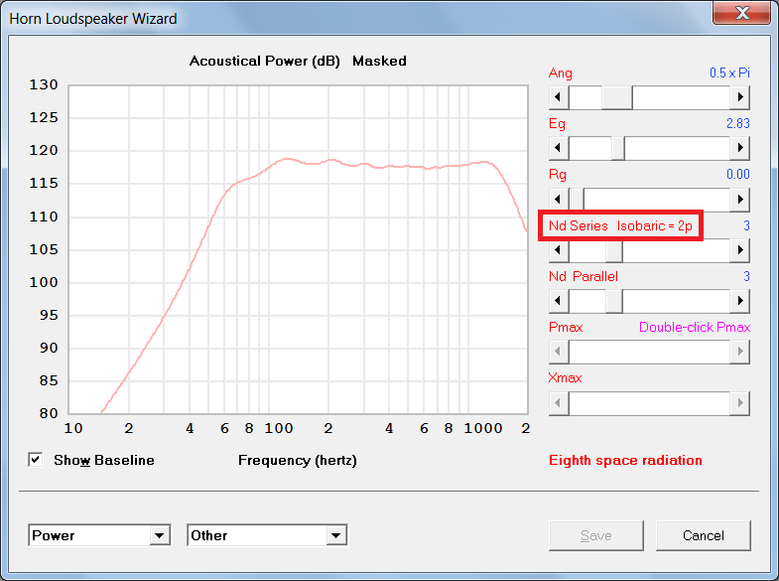
Task: Uncheck the Show Baseline checkbox
Action: pos(36,460)
